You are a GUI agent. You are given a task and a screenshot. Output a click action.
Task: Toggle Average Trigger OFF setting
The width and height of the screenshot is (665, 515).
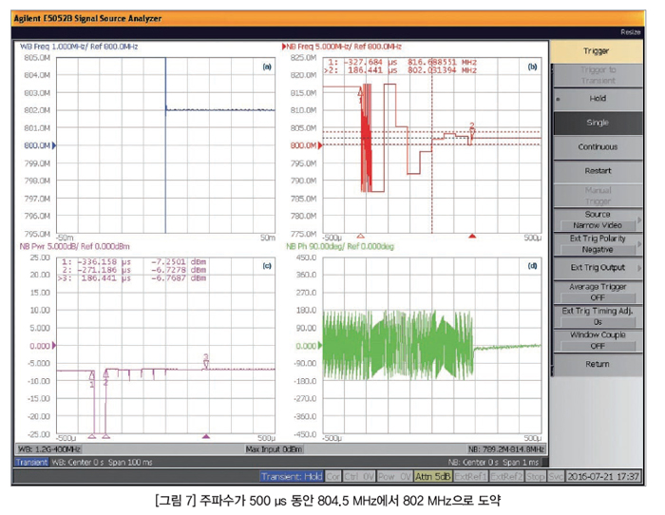[x=598, y=293]
